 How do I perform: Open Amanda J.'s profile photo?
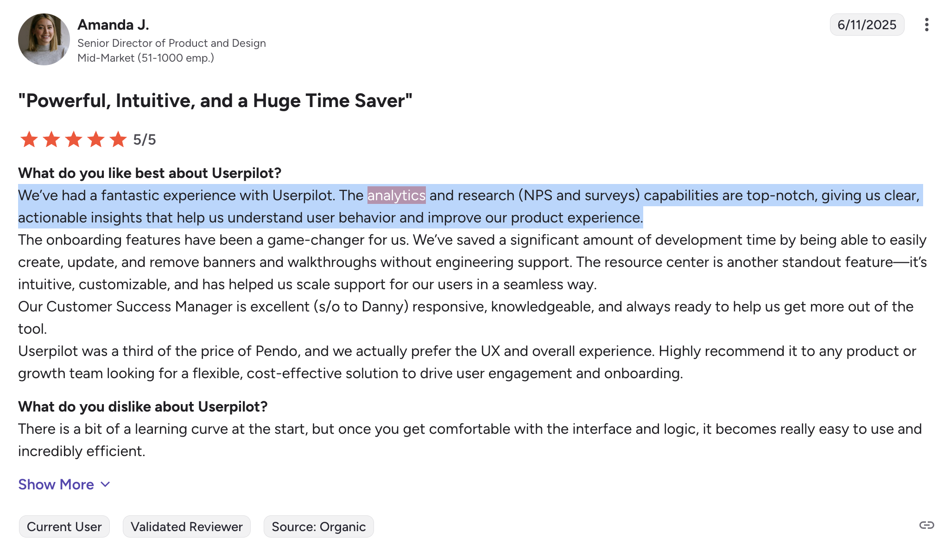[x=44, y=39]
